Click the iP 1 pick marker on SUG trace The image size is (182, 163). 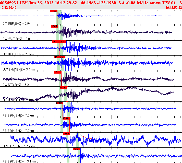coord(56,42)
